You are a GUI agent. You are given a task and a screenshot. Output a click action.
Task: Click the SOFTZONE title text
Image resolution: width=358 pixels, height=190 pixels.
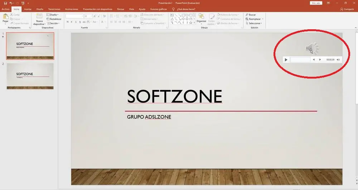click(x=174, y=96)
